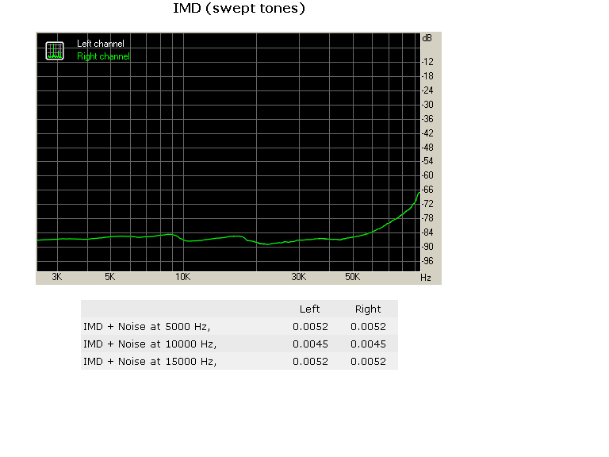Click the 50K frequency axis label

coord(352,277)
